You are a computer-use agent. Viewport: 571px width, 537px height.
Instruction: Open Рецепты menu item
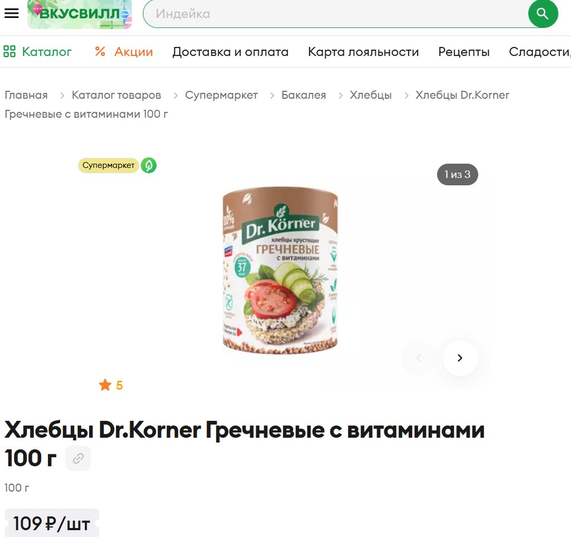(x=464, y=52)
